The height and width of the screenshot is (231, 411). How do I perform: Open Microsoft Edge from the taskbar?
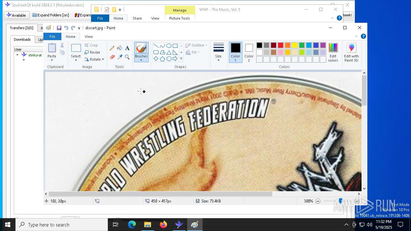tap(132, 225)
